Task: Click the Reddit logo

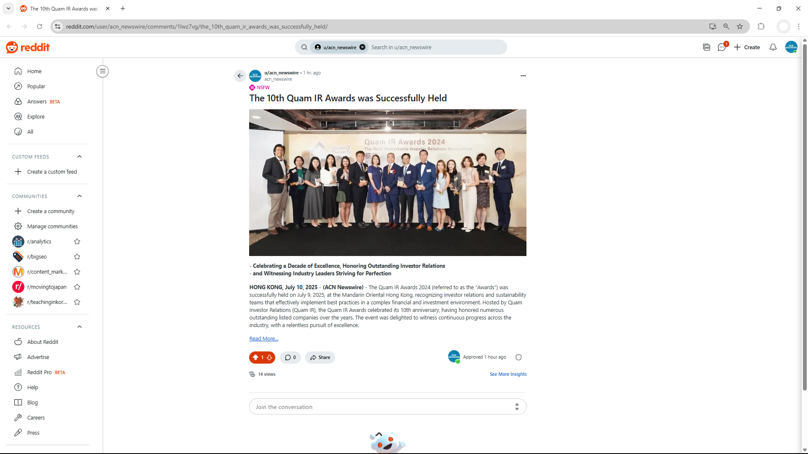Action: click(28, 48)
